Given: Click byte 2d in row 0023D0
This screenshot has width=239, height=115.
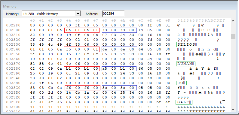Looking at the screenshot, I should coord(51,92).
